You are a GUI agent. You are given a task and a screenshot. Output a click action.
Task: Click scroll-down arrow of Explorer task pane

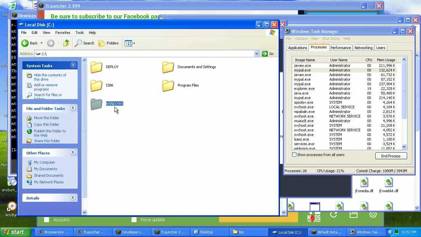coord(84,212)
